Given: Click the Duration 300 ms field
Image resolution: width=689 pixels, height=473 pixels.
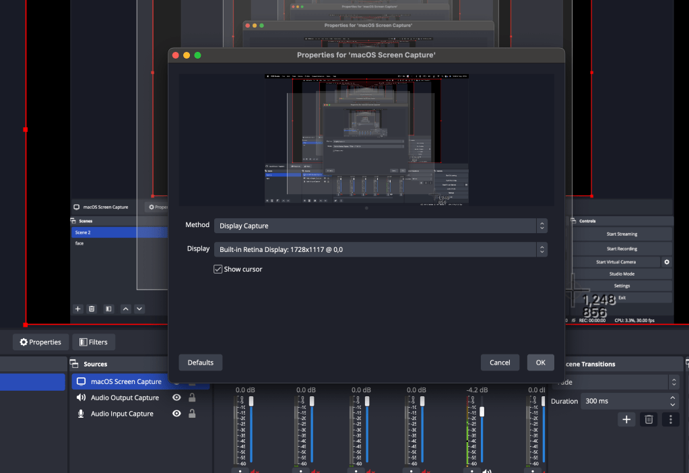Looking at the screenshot, I should 629,401.
